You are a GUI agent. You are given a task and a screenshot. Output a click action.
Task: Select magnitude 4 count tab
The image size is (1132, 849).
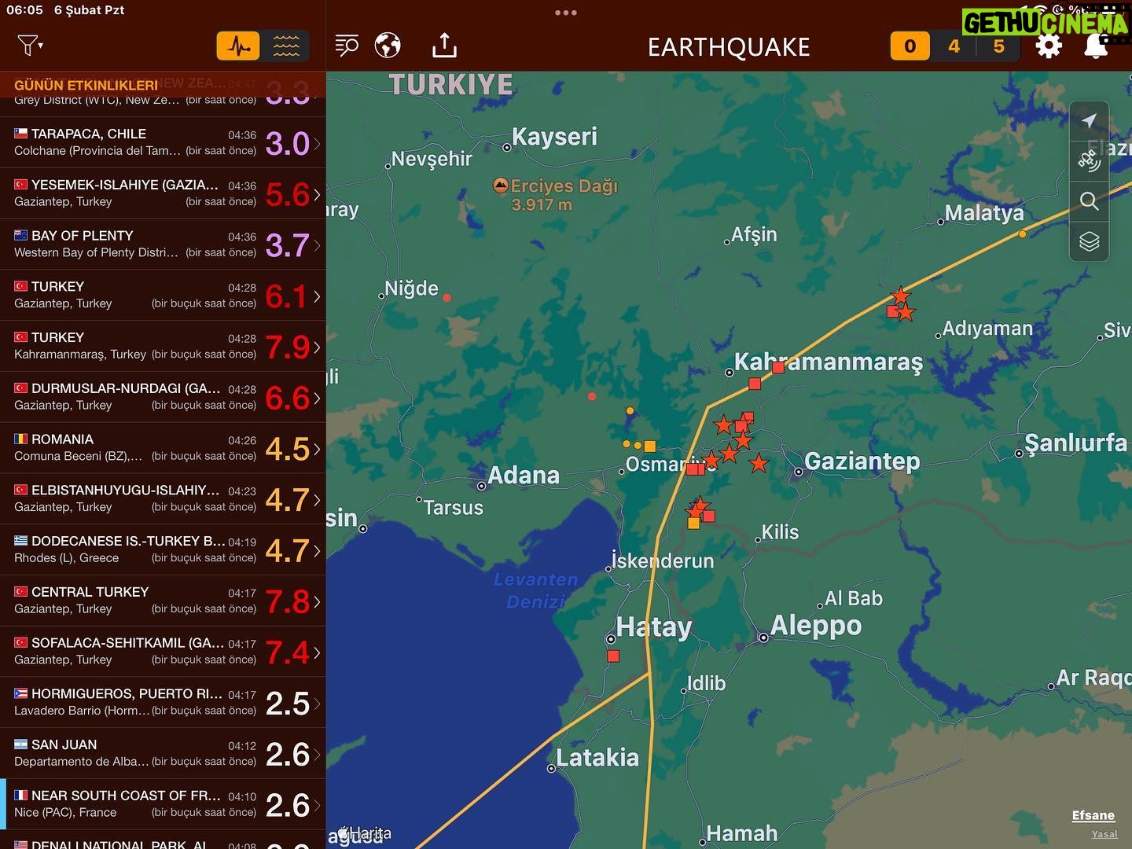(954, 46)
